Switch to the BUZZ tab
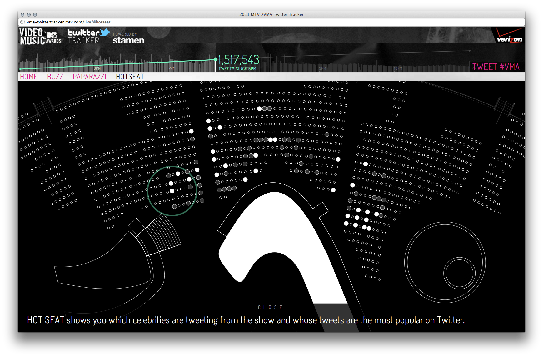 coord(55,77)
